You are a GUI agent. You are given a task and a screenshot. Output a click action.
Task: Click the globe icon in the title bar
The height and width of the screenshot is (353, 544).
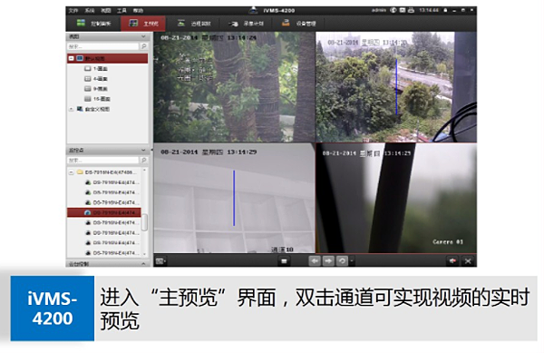[393, 10]
